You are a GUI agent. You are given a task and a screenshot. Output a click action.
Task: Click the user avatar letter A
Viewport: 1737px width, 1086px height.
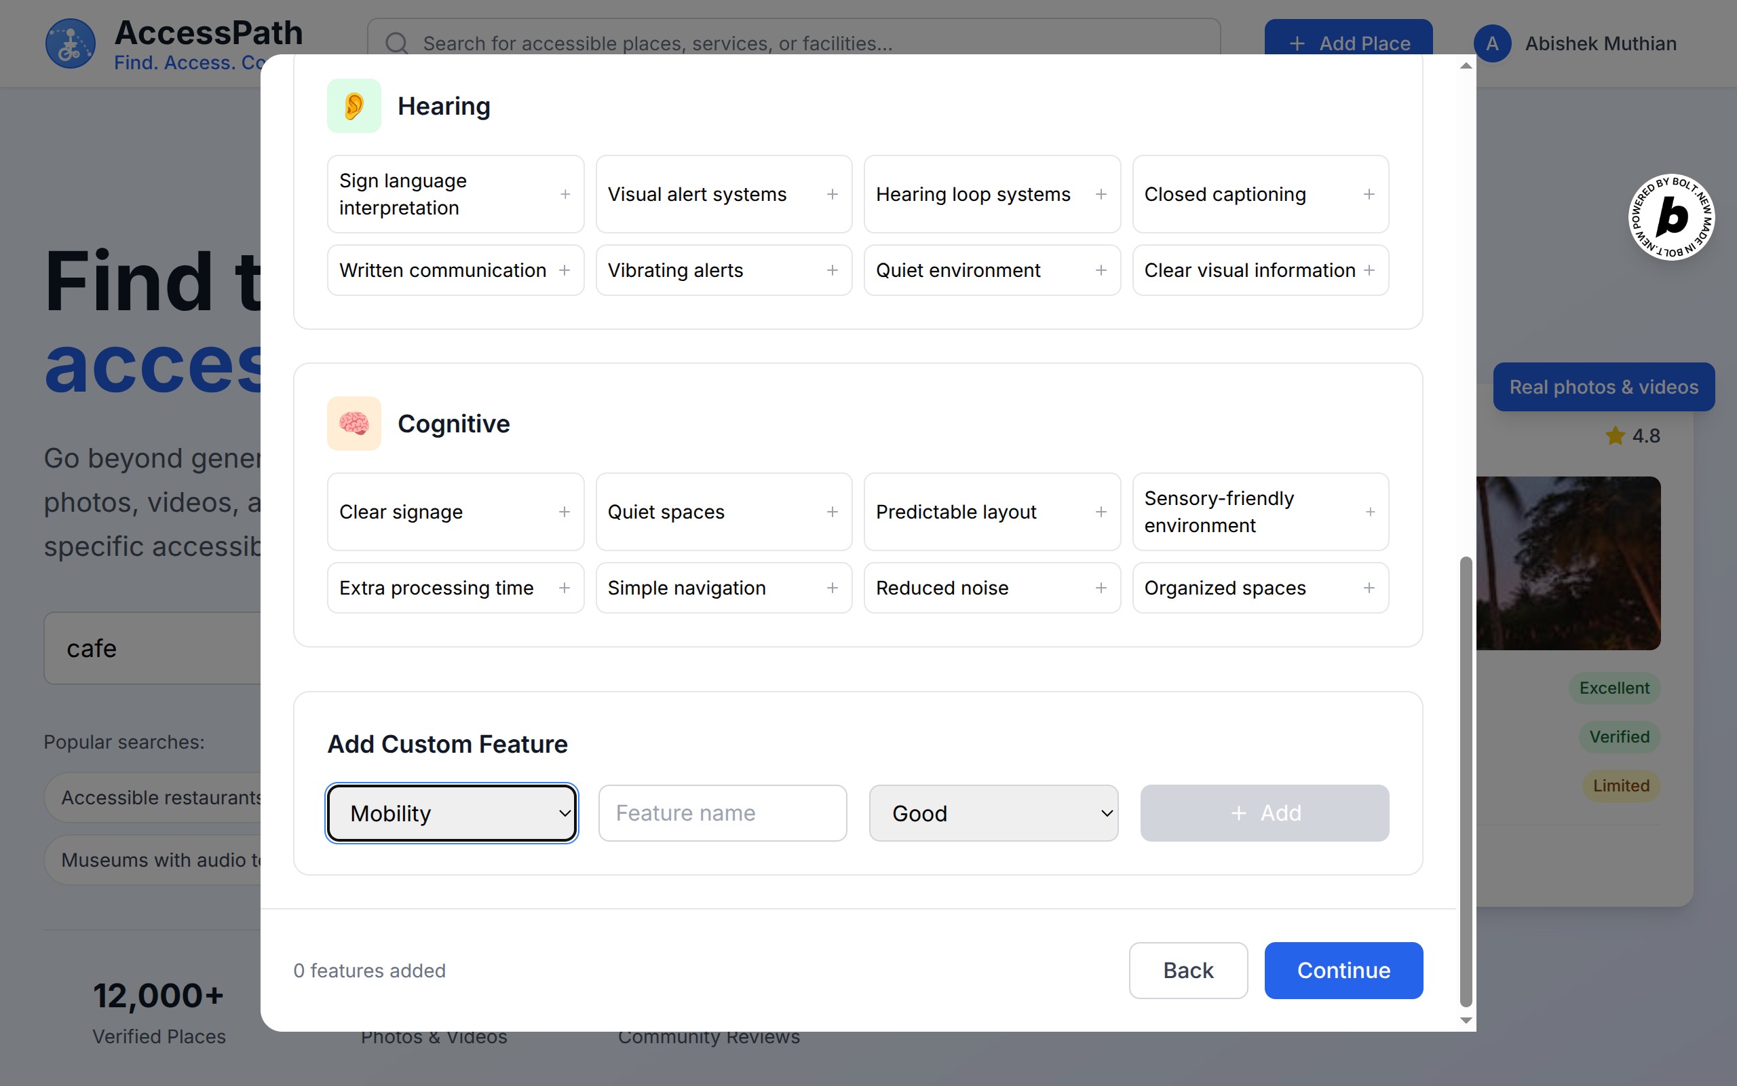(x=1492, y=44)
